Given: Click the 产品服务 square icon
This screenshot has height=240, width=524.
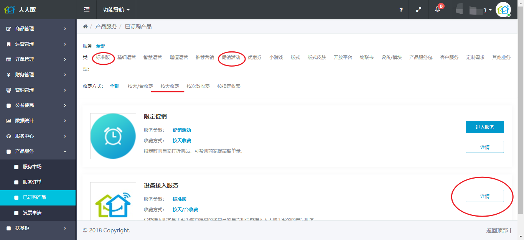Looking at the screenshot, I should (8, 151).
